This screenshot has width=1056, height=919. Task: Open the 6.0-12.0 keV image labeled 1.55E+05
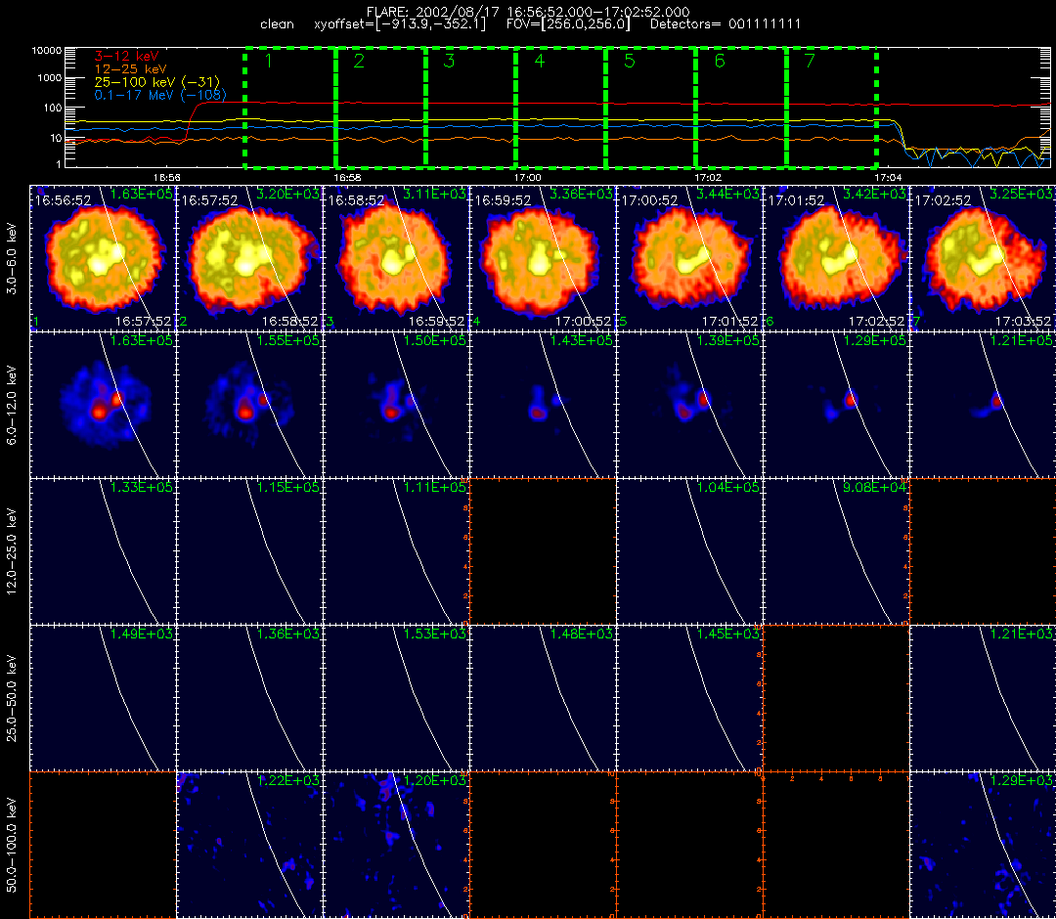[250, 406]
